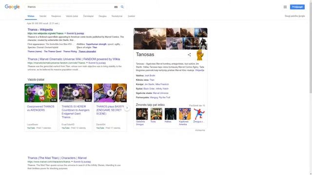The image size is (312, 175).
Task: Click the Atsiliepimai feedback link under panel
Action: point(200,130)
